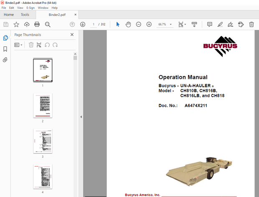The width and height of the screenshot is (259, 197).
Task: Show the Page Thumbnails side panel
Action: (x=5, y=38)
